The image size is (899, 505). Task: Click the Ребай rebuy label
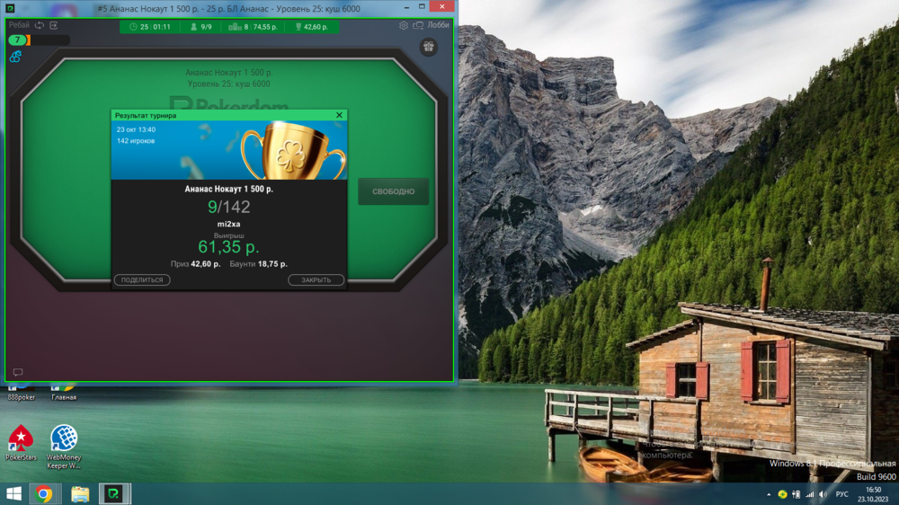[19, 26]
